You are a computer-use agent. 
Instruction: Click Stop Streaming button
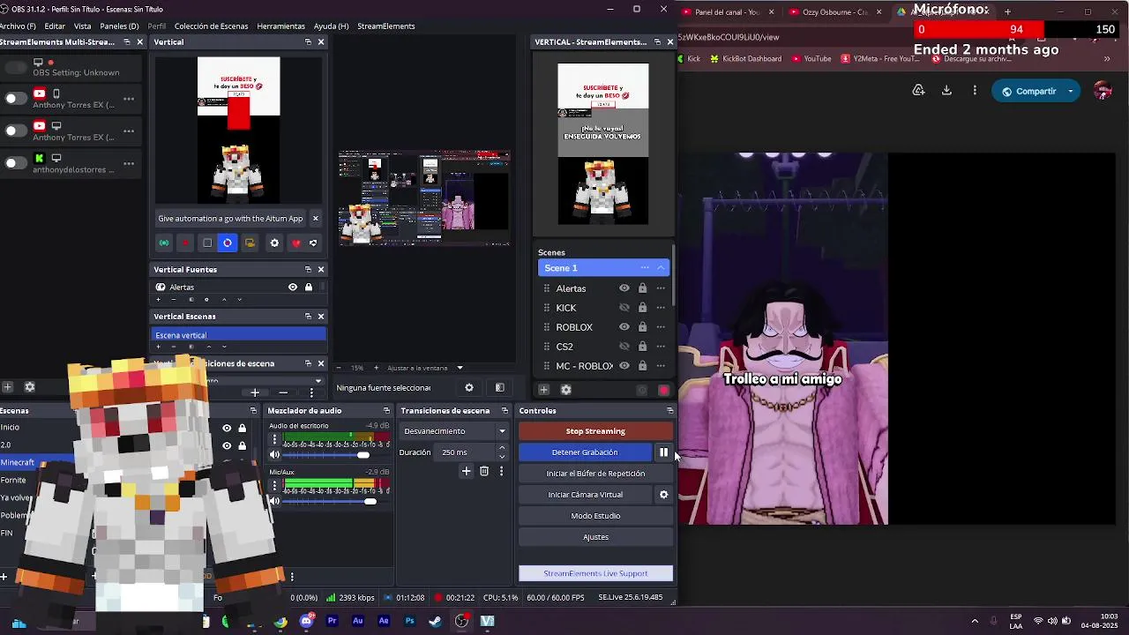coord(595,431)
